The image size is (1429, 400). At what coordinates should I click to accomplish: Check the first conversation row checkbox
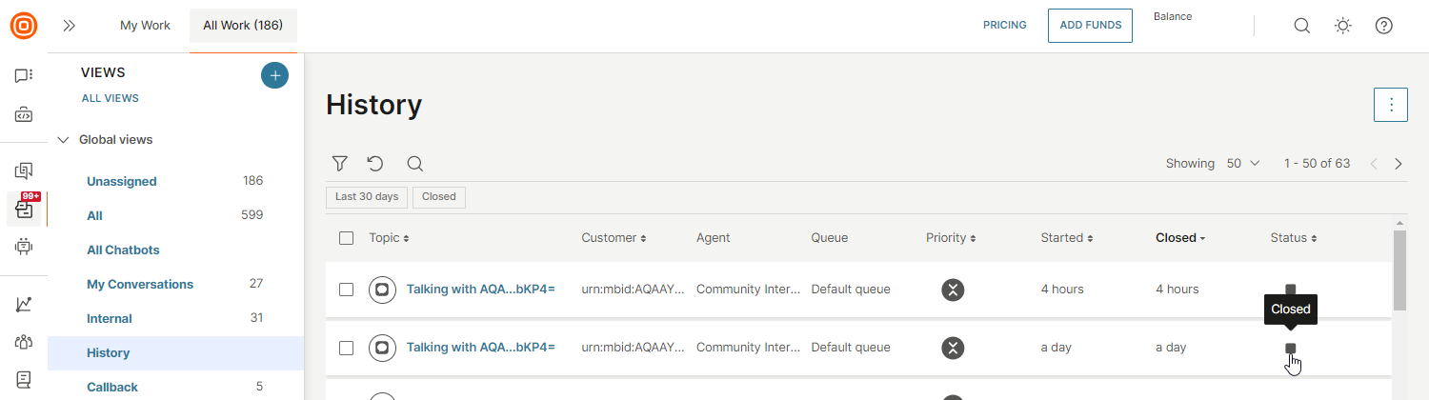(347, 290)
